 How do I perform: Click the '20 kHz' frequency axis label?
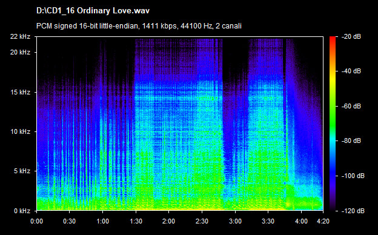(20, 52)
